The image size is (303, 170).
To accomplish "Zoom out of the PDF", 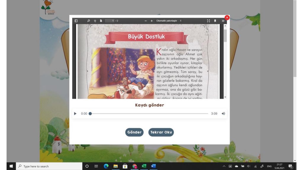I will [146, 21].
